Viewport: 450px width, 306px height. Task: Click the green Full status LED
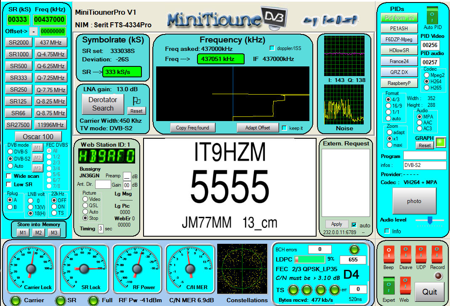pos(93,301)
